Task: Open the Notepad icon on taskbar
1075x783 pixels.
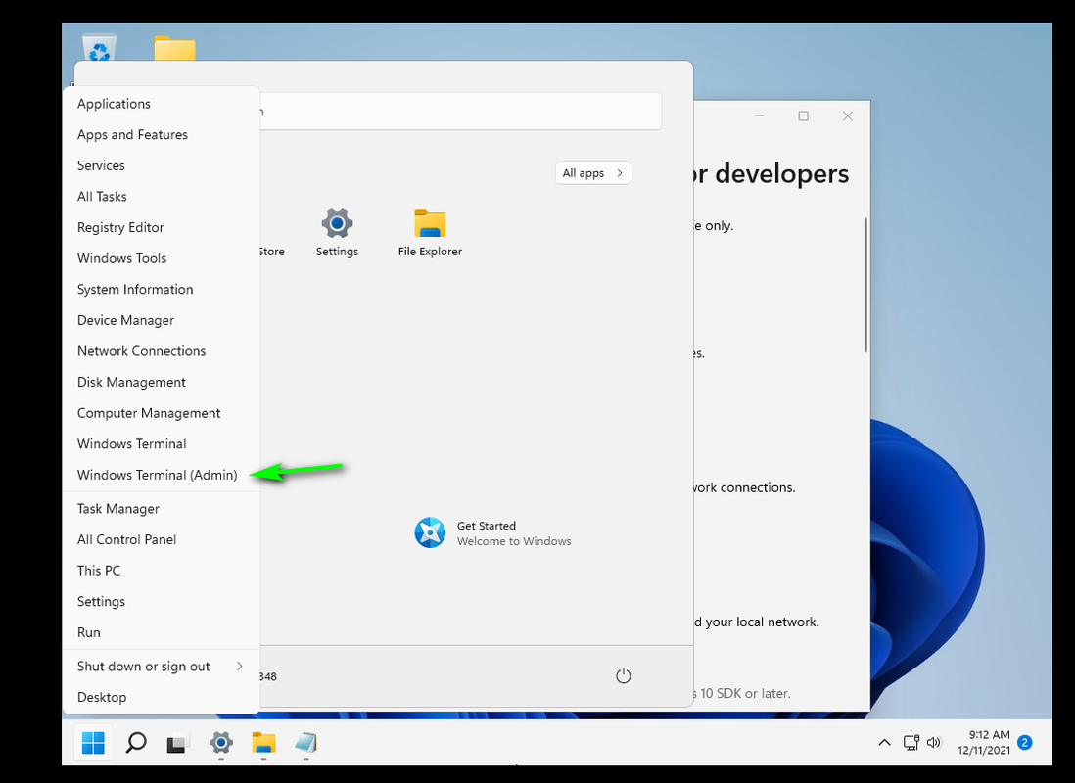Action: pyautogui.click(x=305, y=743)
